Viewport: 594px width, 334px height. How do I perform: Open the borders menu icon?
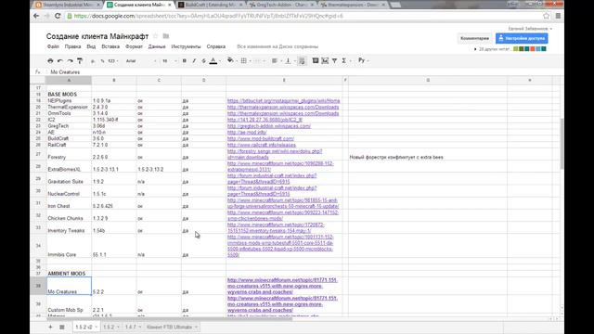point(244,60)
